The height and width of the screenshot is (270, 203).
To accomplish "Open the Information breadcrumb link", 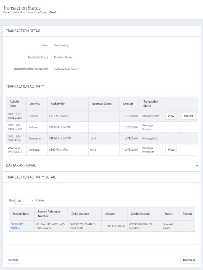I will click(19, 12).
